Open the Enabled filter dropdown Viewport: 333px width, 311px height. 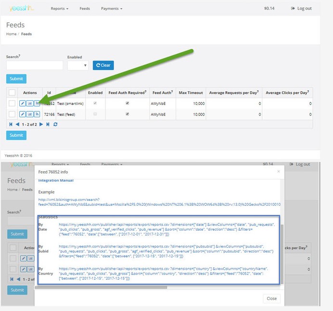point(77,65)
